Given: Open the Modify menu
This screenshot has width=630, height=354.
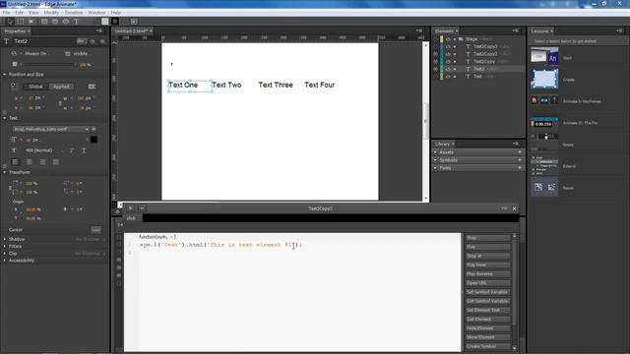Looking at the screenshot, I should point(51,13).
